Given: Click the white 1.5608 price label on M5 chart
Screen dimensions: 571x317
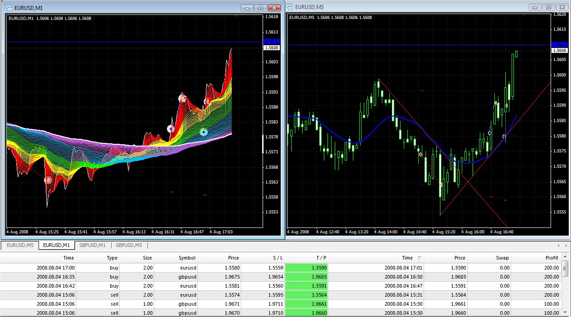Looking at the screenshot, I should (x=559, y=50).
